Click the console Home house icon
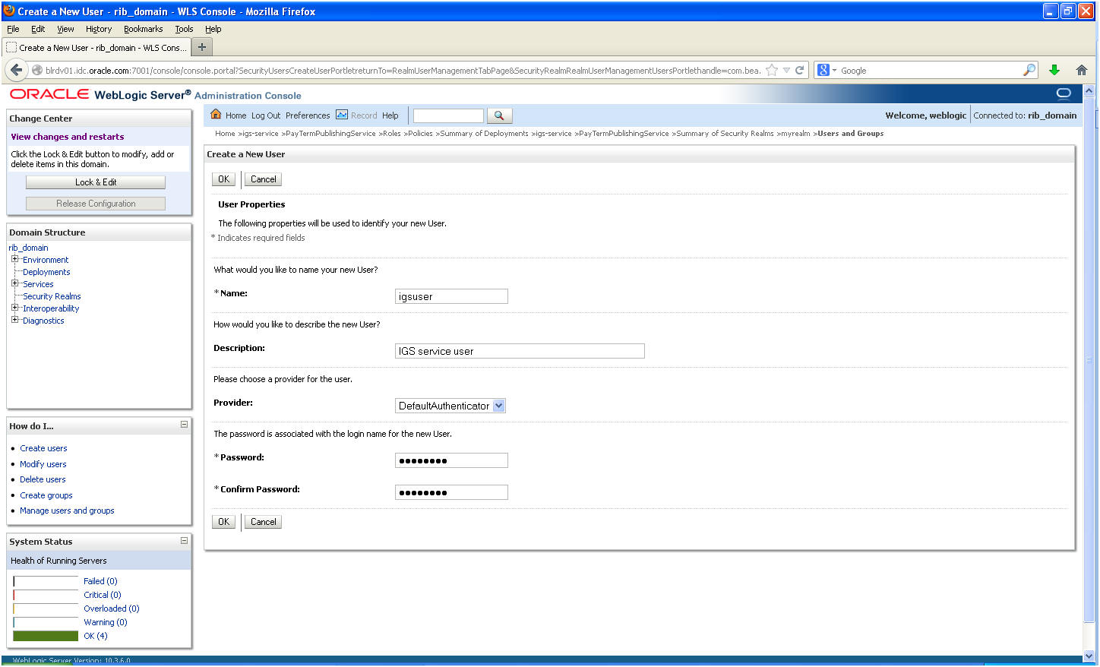 coord(216,115)
